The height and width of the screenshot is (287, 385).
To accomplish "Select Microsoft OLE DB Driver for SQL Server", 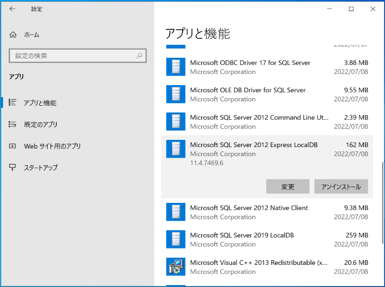I will pos(267,94).
